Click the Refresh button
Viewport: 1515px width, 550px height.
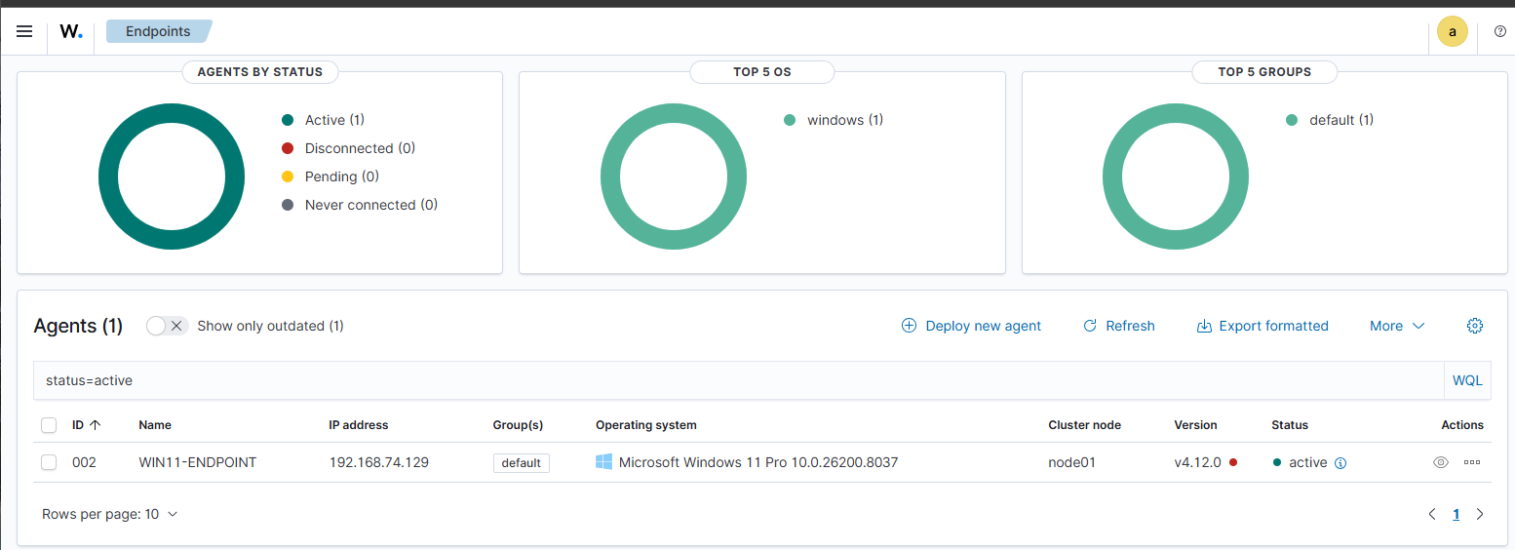pyautogui.click(x=1119, y=326)
